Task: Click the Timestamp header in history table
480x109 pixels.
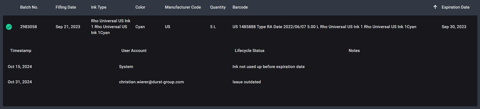Action: [x=21, y=51]
